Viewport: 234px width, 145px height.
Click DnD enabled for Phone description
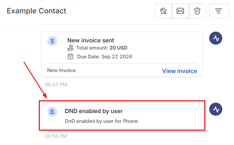pos(101,121)
